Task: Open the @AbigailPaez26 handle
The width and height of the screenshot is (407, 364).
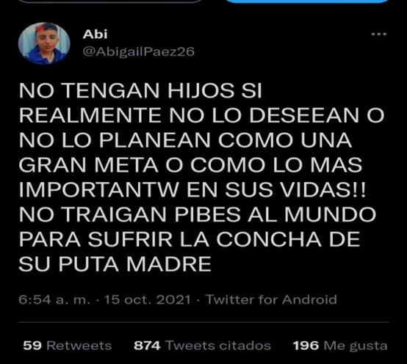Action: (x=139, y=51)
